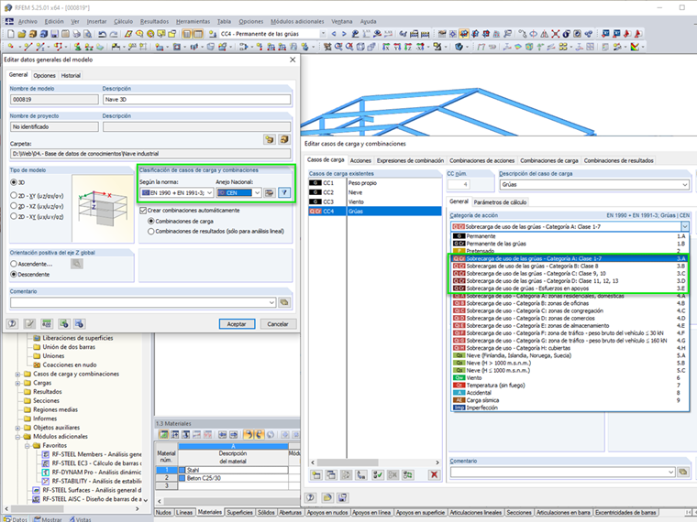Expand the Casos de carga y combinaciones tree node
The height and width of the screenshot is (522, 697).
17,374
